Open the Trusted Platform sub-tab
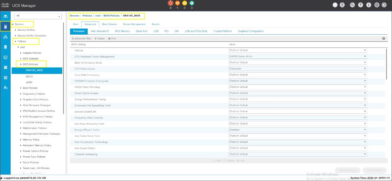This screenshot has height=181, width=392. (x=222, y=31)
